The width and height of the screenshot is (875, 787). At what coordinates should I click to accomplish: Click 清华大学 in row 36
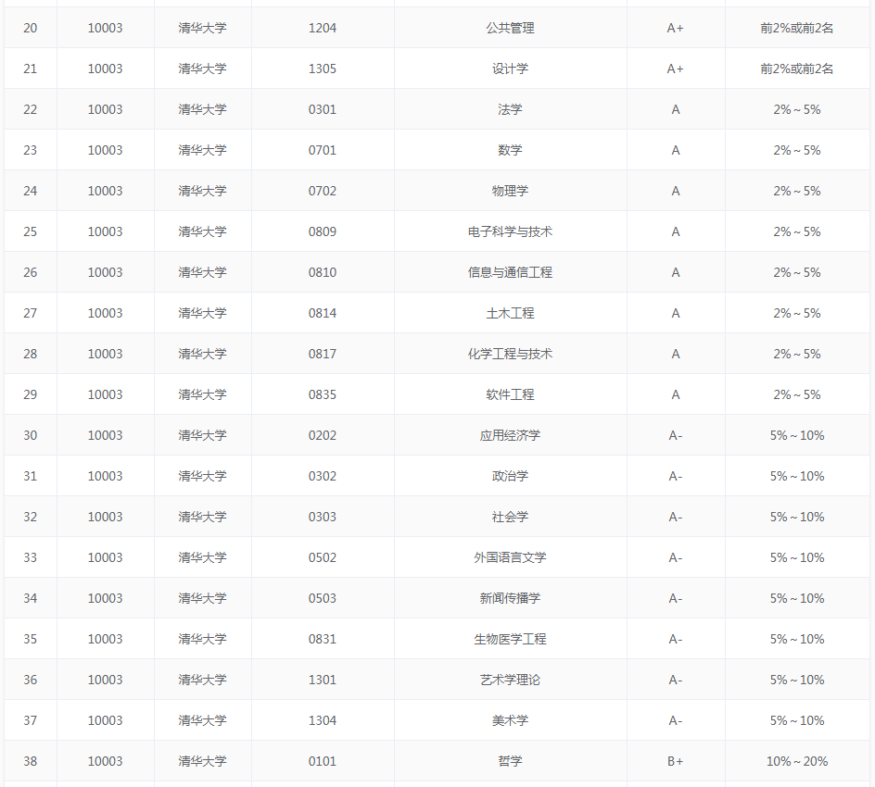pyautogui.click(x=203, y=679)
